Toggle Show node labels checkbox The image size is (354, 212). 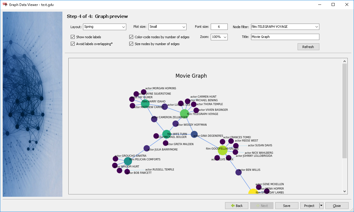tap(73, 37)
